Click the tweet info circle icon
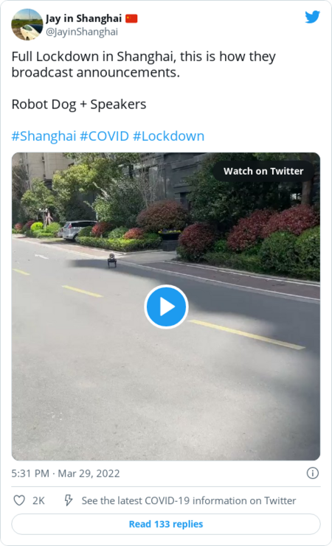Viewport: 332px width, 546px height. (x=313, y=473)
